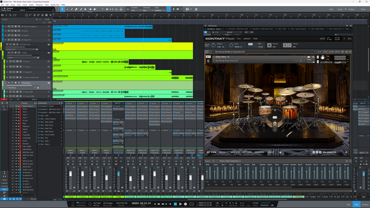Switch to KIT VIEW tab

[211, 152]
